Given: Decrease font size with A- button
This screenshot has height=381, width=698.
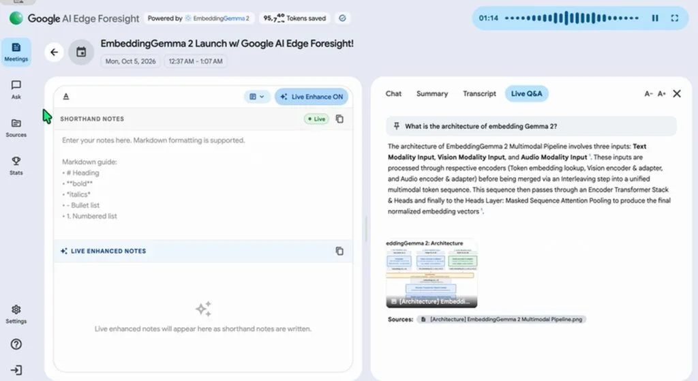Looking at the screenshot, I should pyautogui.click(x=648, y=93).
